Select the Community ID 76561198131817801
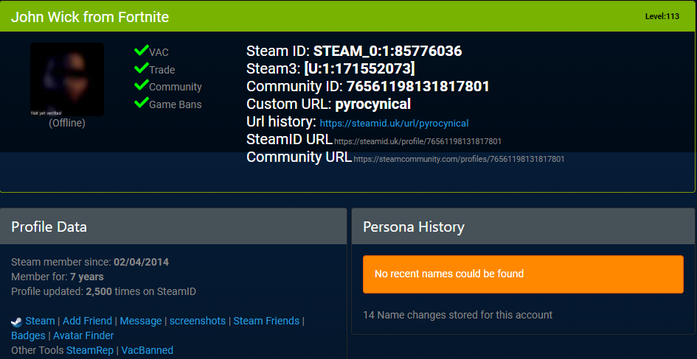Image resolution: width=697 pixels, height=359 pixels. [x=418, y=86]
